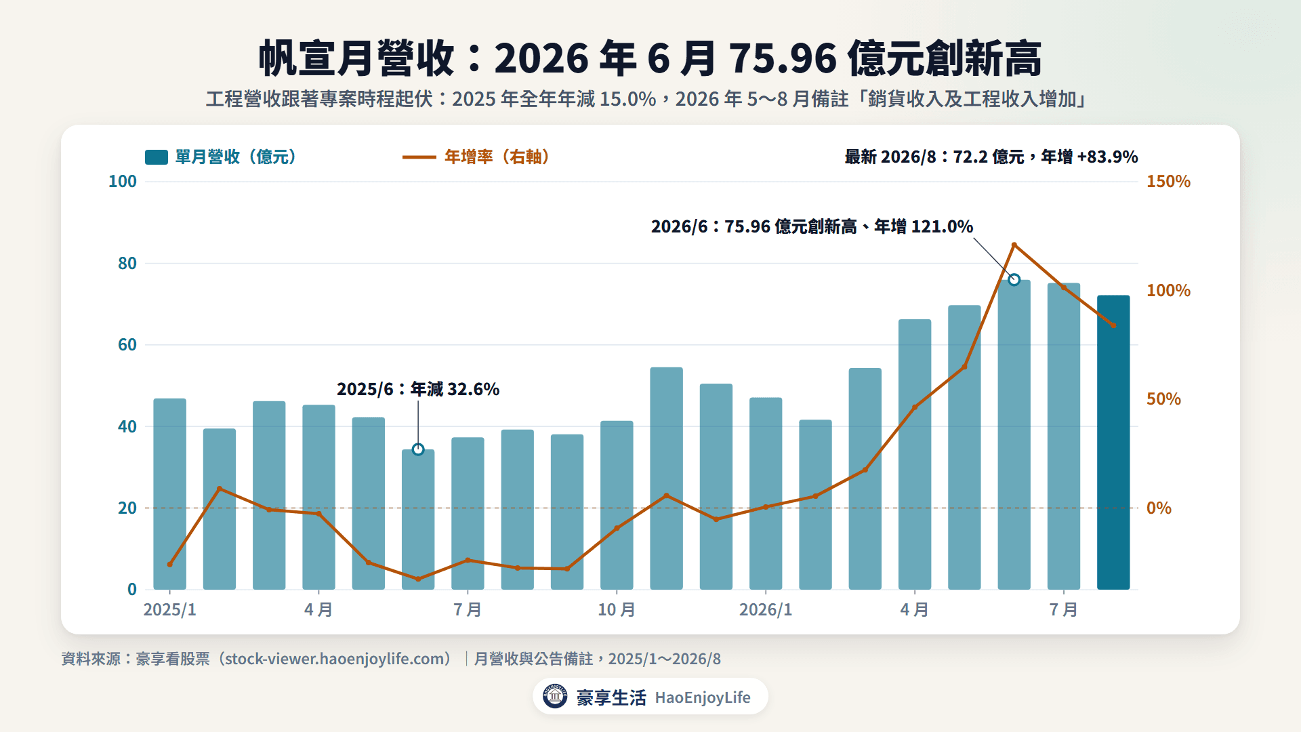
Task: Click the x-axis label 10 月
Action: [617, 610]
